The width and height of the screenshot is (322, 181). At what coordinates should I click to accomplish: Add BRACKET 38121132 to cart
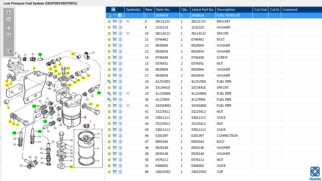115,21
